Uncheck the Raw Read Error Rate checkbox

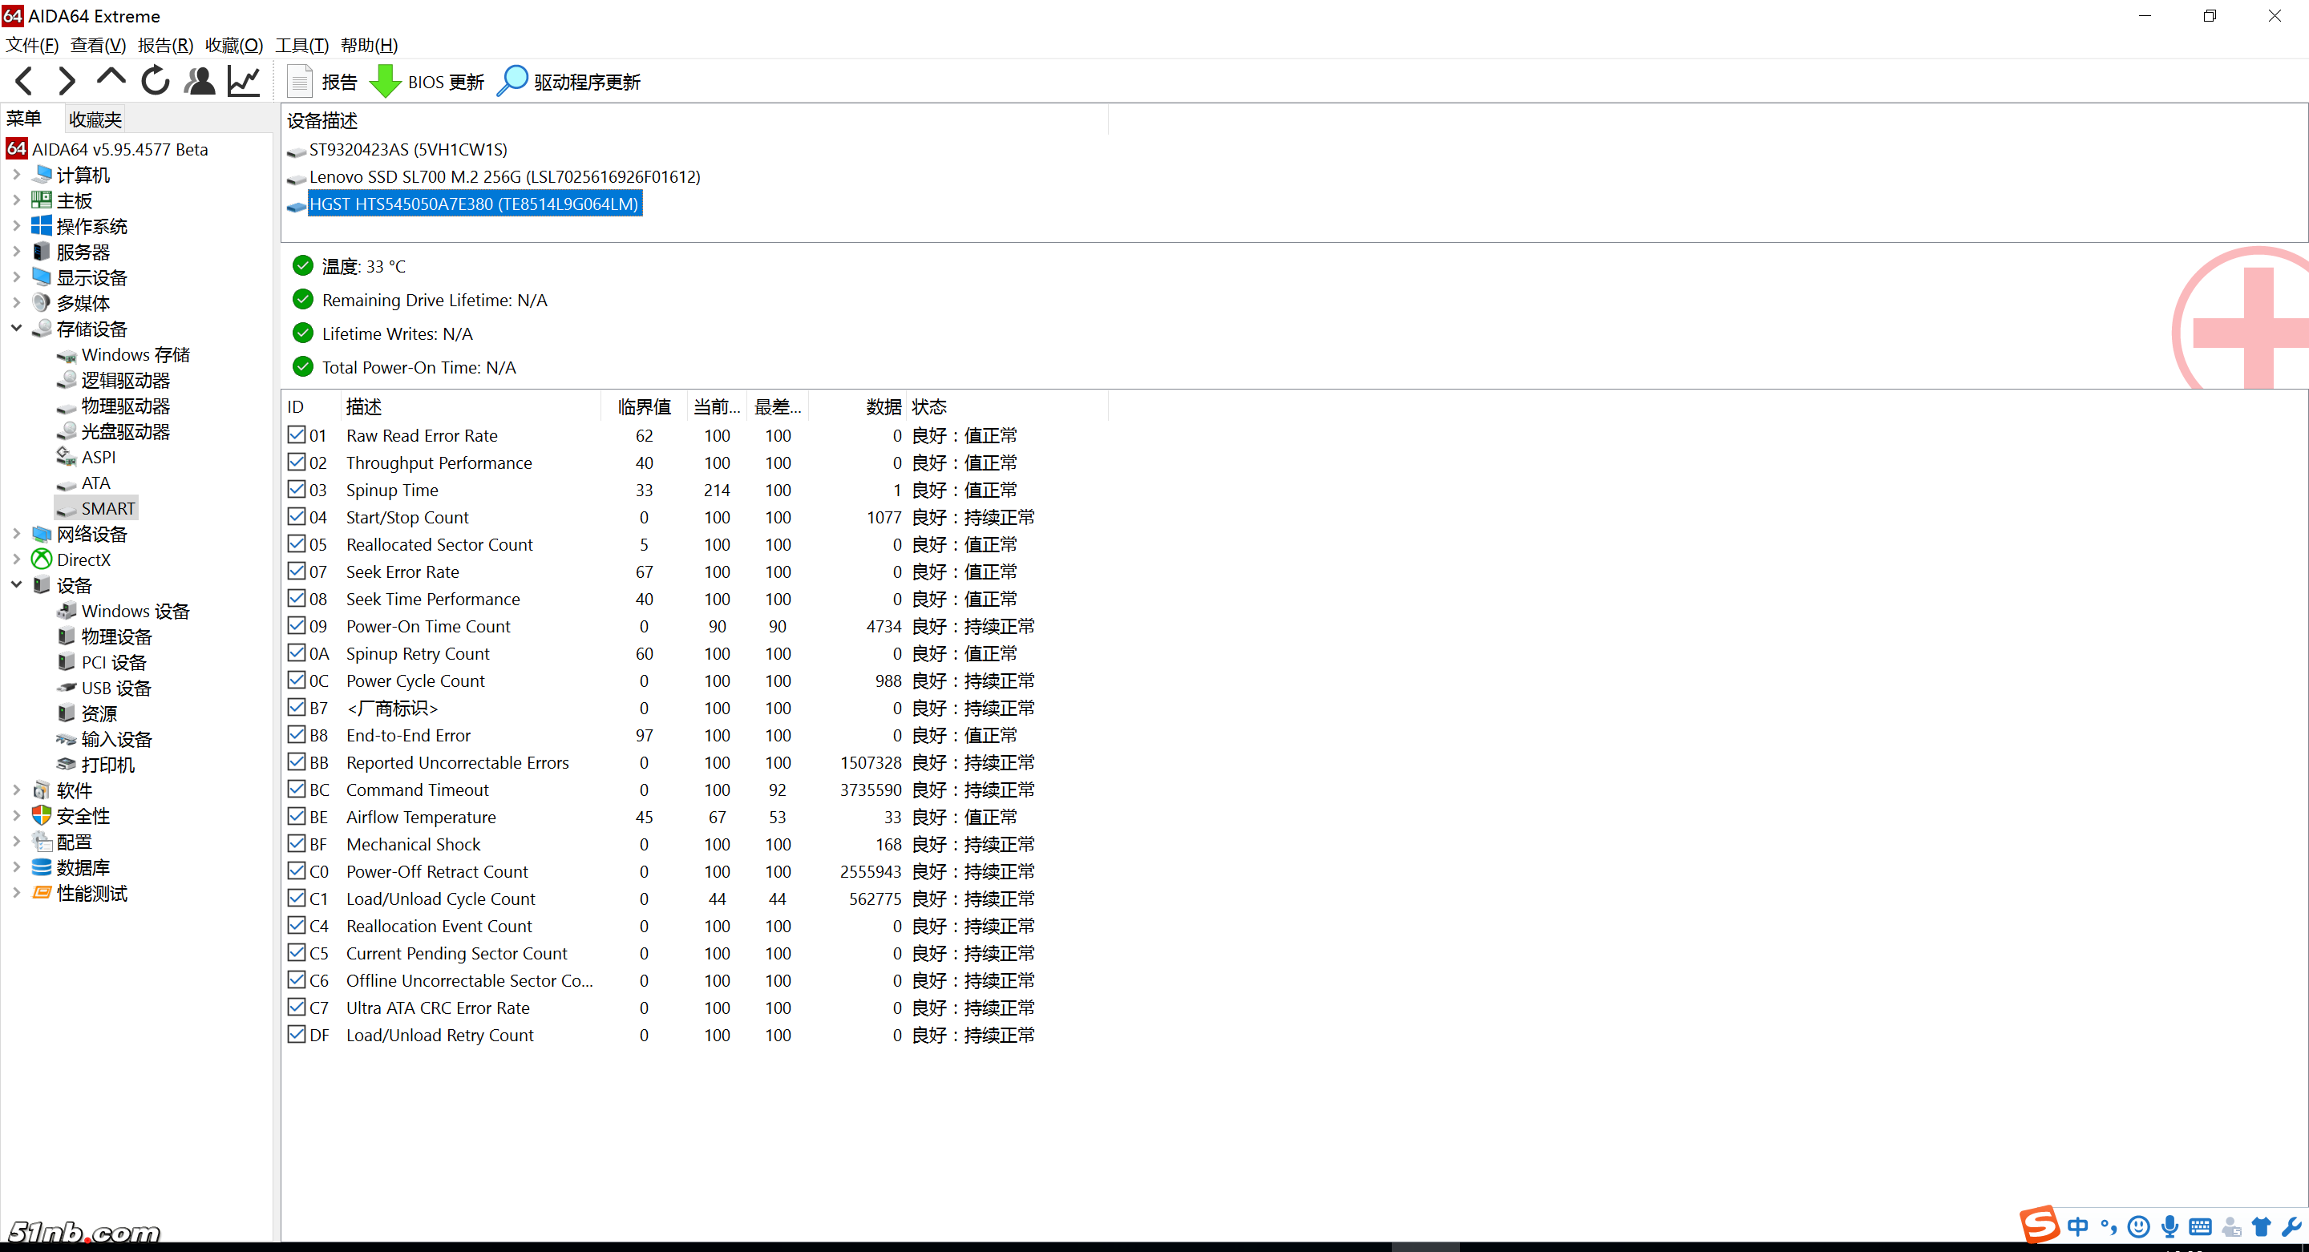click(297, 435)
